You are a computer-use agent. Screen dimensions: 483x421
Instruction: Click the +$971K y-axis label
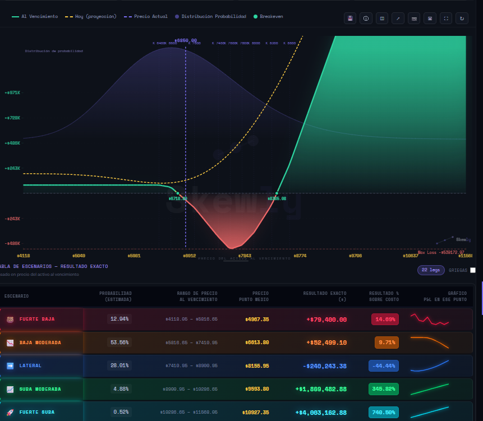(12, 92)
